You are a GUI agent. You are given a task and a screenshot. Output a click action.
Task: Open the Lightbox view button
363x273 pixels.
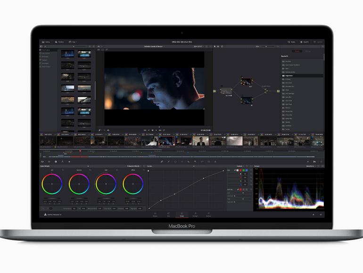(x=318, y=42)
